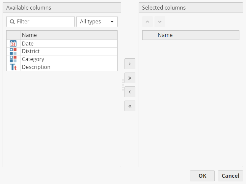Open the All types dropdown
This screenshot has height=184, width=246.
pos(97,22)
